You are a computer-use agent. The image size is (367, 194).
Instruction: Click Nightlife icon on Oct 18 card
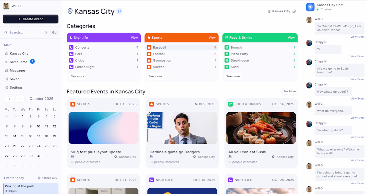151,180
